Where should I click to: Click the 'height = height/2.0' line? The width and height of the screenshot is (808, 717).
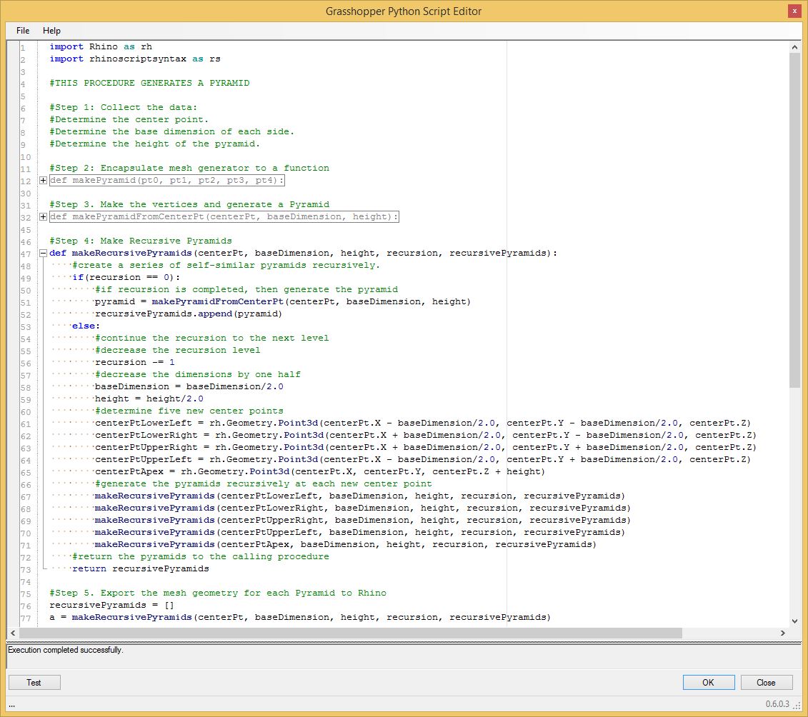(x=149, y=399)
